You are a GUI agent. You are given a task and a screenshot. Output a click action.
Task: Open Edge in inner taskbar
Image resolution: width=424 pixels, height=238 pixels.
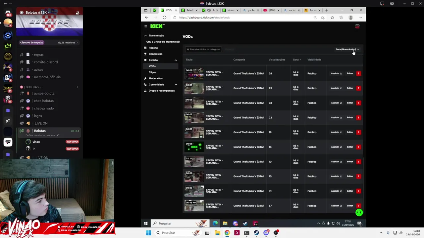pyautogui.click(x=215, y=223)
